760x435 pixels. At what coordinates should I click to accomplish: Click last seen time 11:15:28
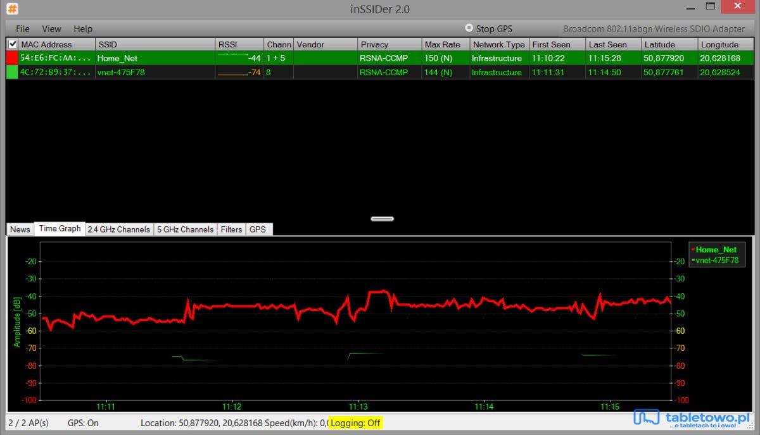pos(605,58)
